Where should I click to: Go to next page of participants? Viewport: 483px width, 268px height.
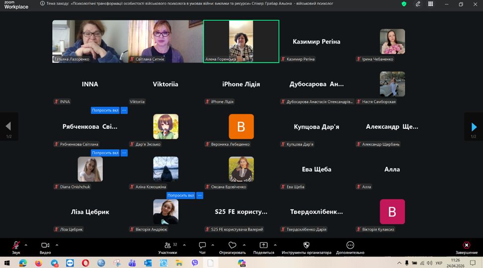474,127
